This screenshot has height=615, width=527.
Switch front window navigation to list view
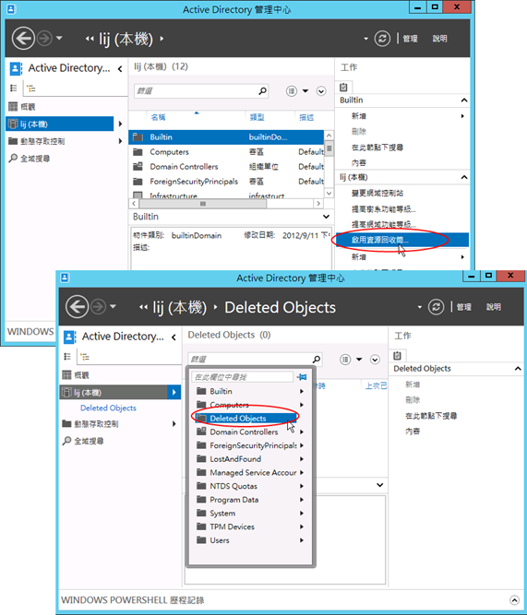click(x=67, y=357)
